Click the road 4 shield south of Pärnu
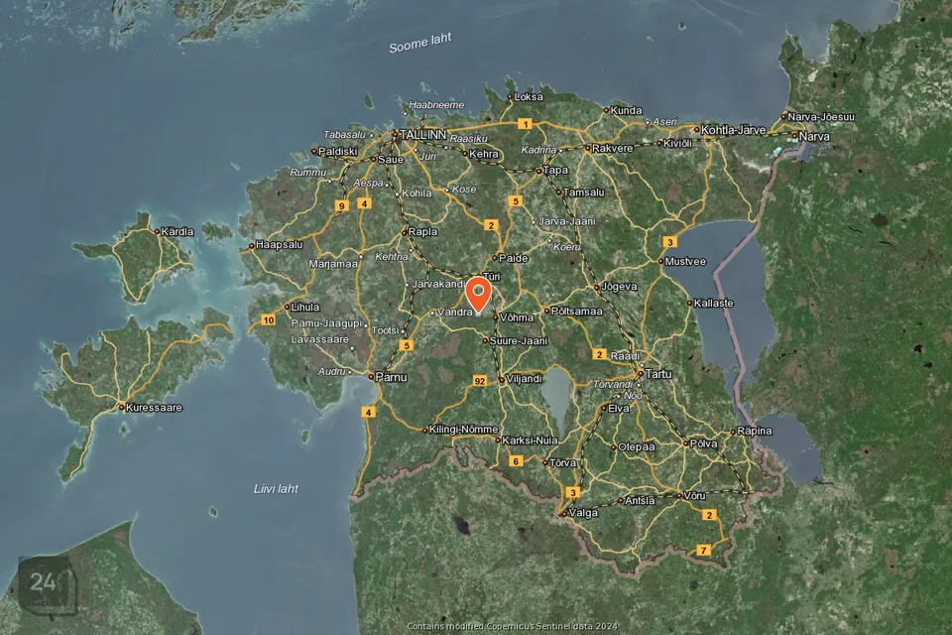 point(369,412)
